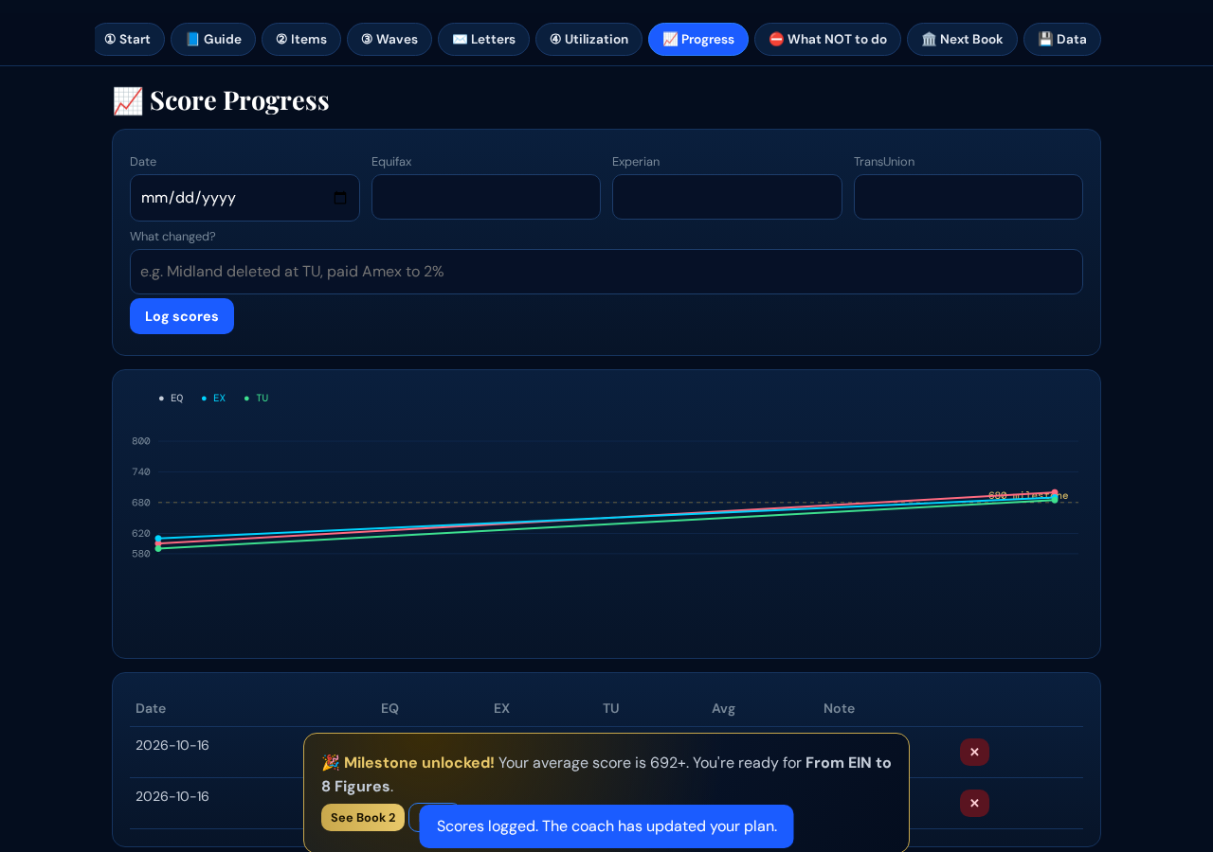Click the Log scores button
The image size is (1213, 852).
(x=182, y=316)
